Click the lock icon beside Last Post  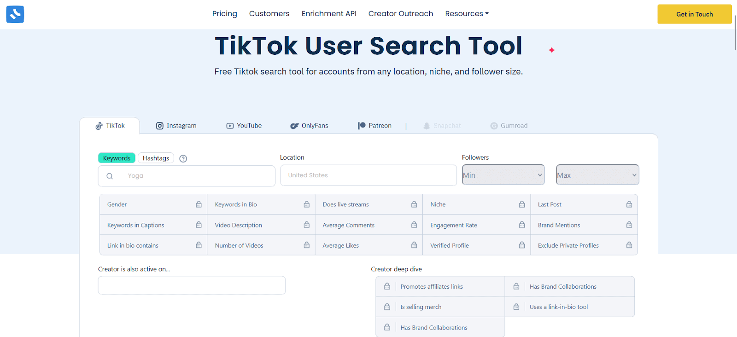click(x=629, y=204)
